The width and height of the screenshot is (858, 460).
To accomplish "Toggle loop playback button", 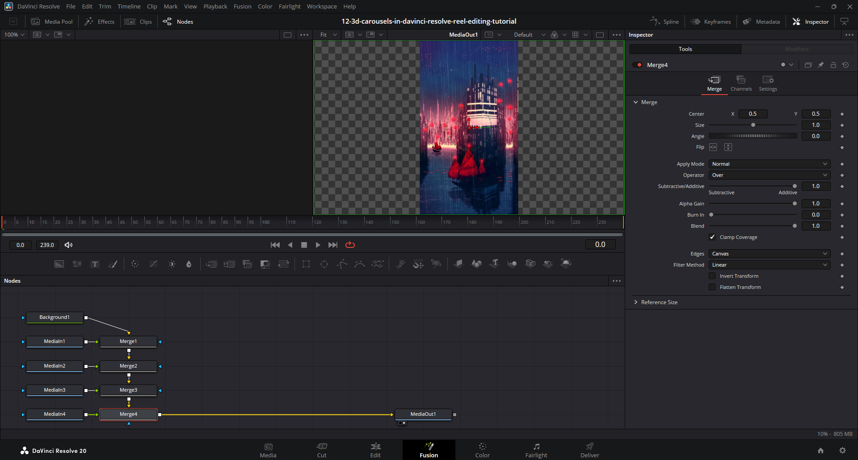I will 350,245.
